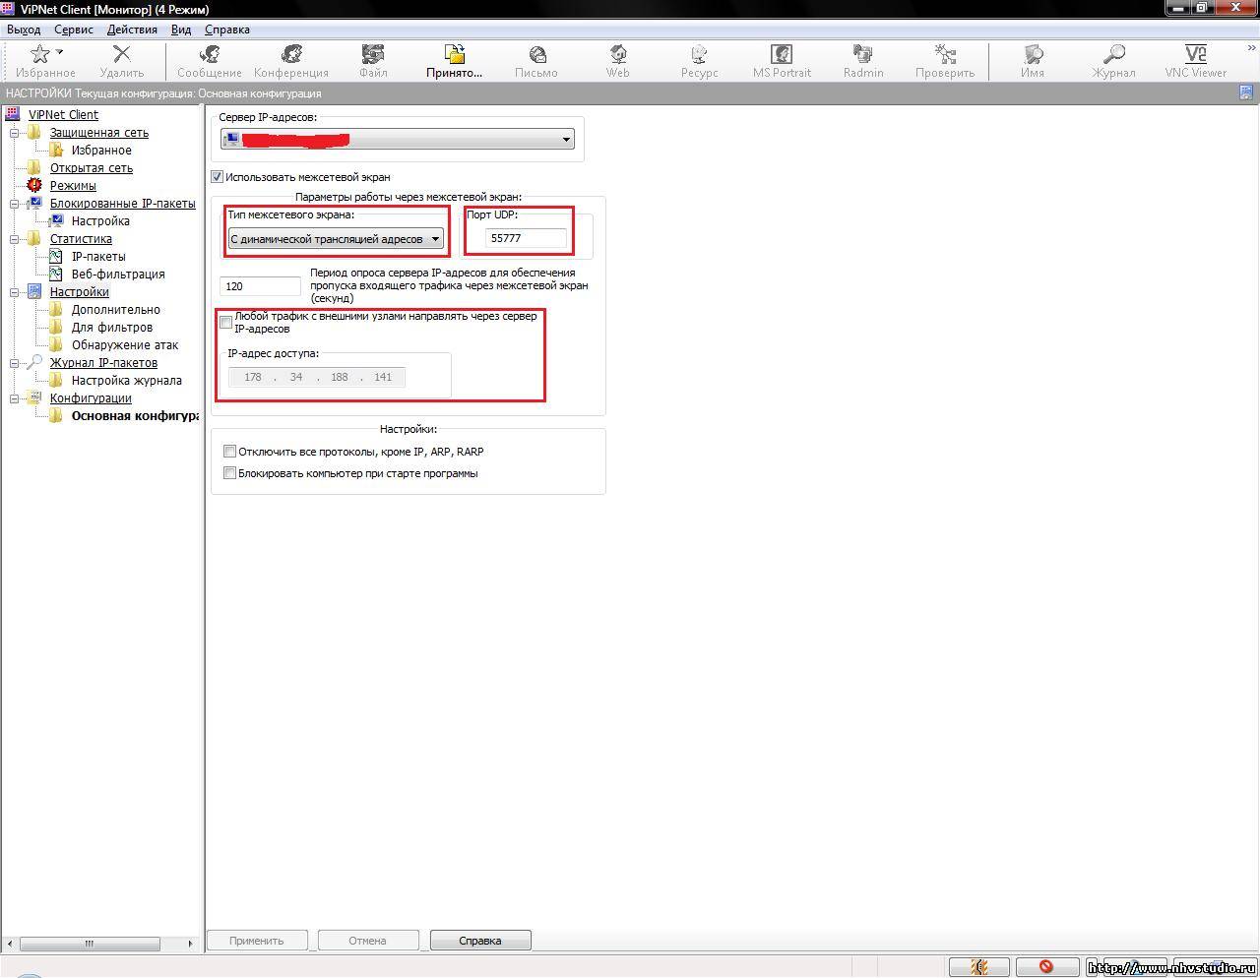Select Настройка under Блокированные IP-пакеты
1260x978 pixels.
(x=100, y=220)
